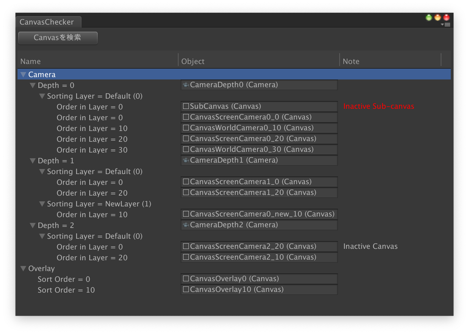This screenshot has height=334, width=469.
Task: Select CanvasScreenCamera0_20 (Canvas) object field
Action: 259,139
